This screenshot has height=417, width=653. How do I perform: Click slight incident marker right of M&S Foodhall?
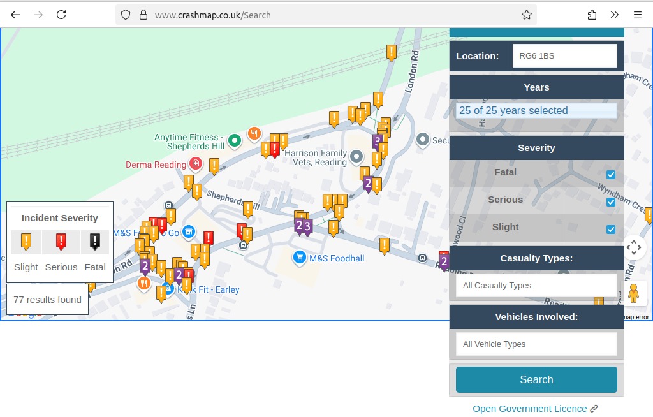(385, 246)
